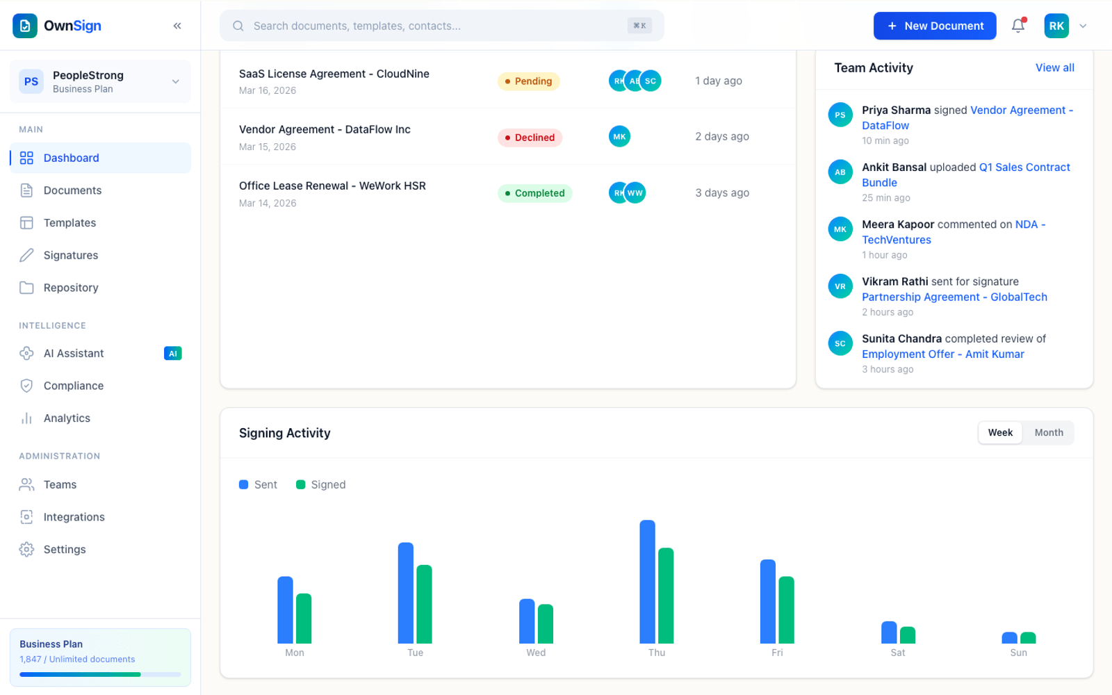Click the Business Plan usage progress bar
The width and height of the screenshot is (1112, 695).
click(x=100, y=674)
